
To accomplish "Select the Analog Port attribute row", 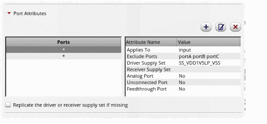I will click(x=140, y=76).
